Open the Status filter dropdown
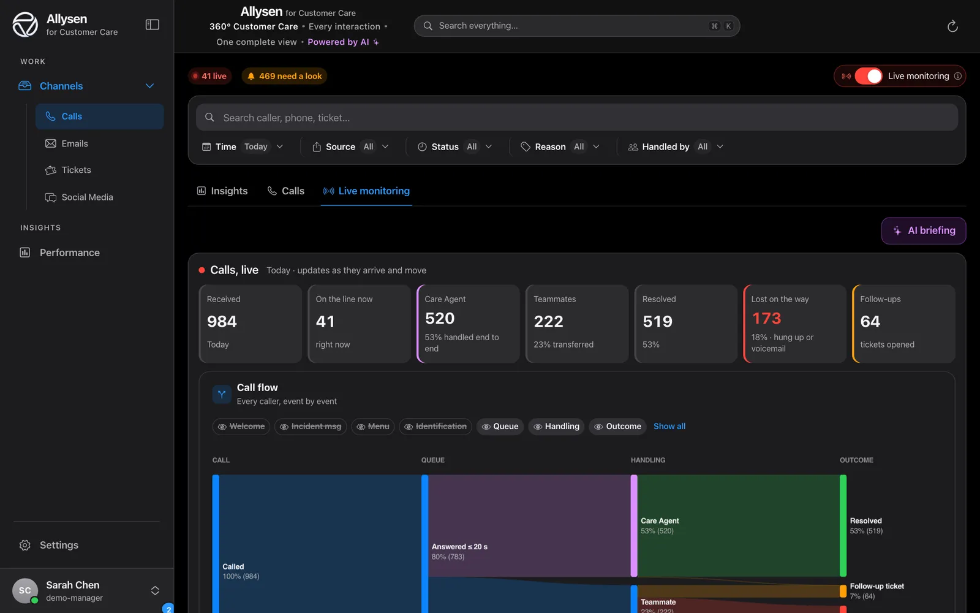Image resolution: width=980 pixels, height=613 pixels. pos(454,147)
